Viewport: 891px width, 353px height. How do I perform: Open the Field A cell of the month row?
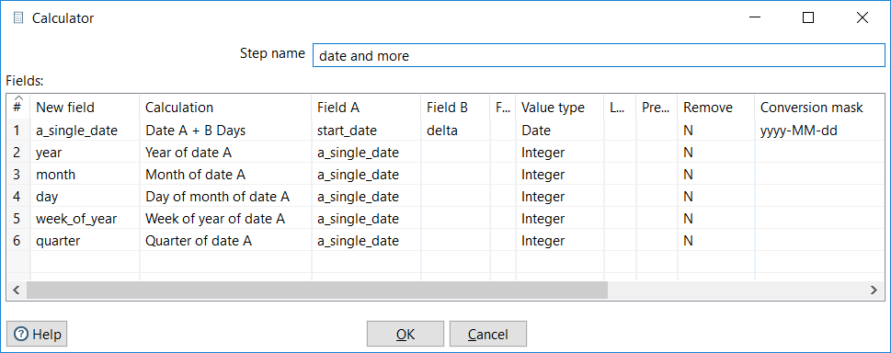366,175
